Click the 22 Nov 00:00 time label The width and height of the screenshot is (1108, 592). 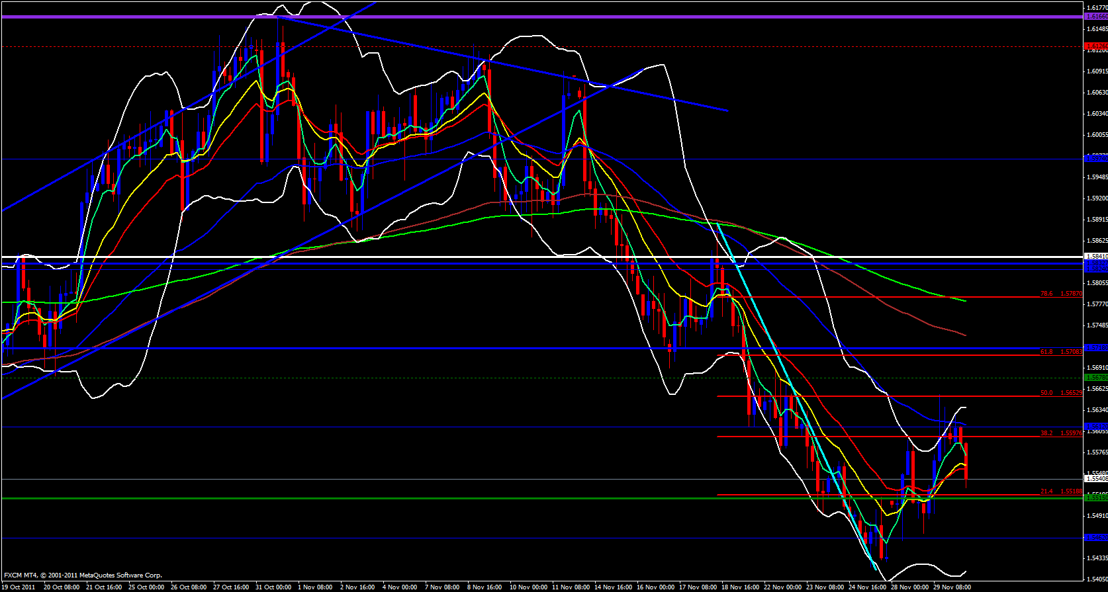click(x=782, y=587)
